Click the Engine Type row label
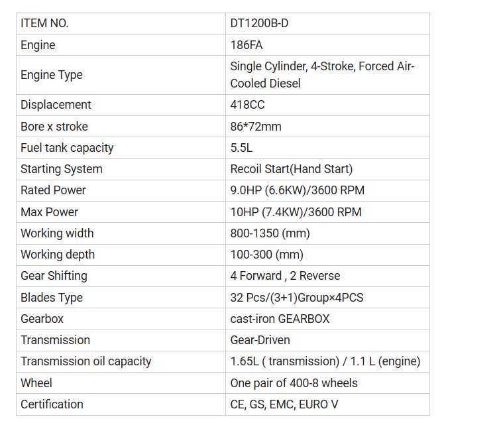Viewport: 501px width, 423px height. [x=52, y=75]
